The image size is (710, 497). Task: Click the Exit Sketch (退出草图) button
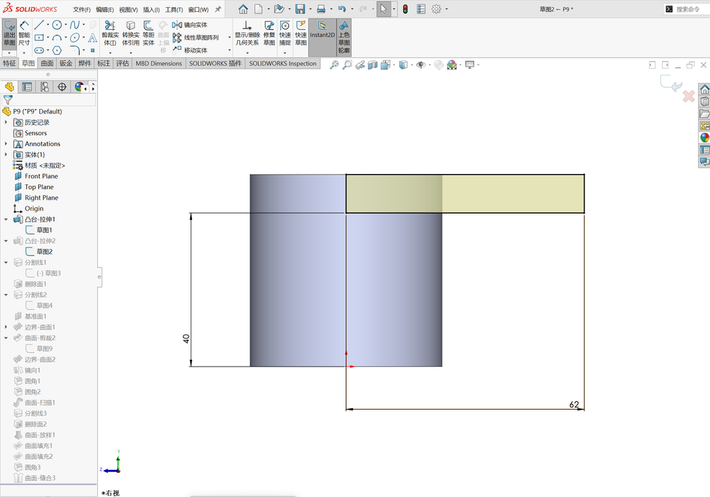tap(9, 33)
